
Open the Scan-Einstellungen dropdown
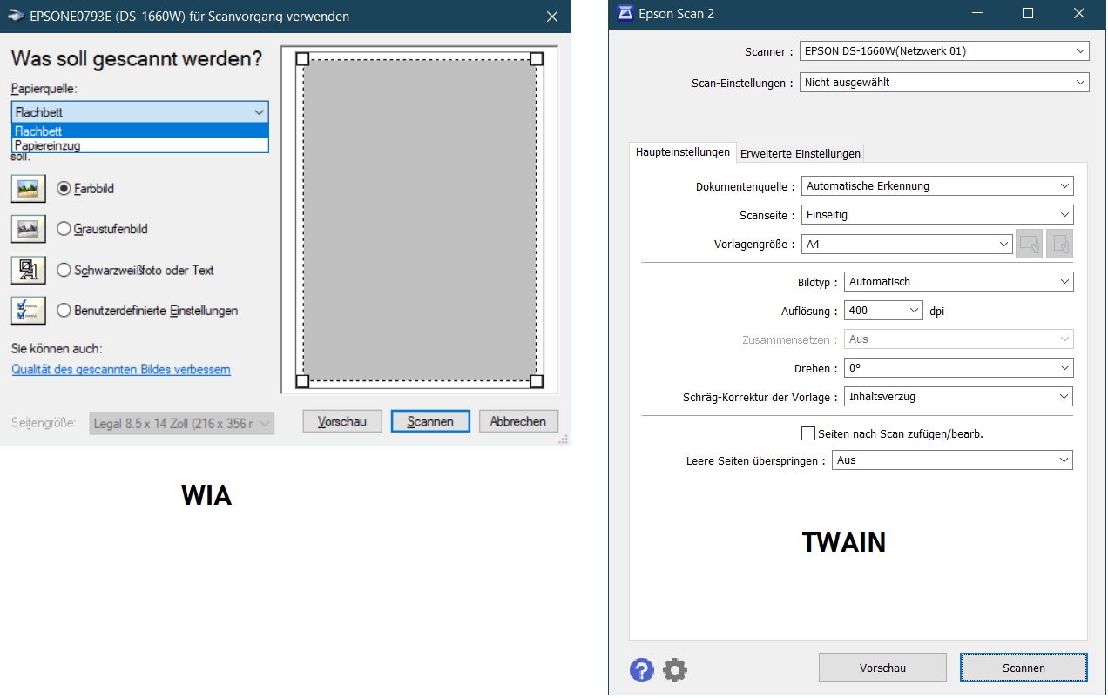tap(944, 83)
